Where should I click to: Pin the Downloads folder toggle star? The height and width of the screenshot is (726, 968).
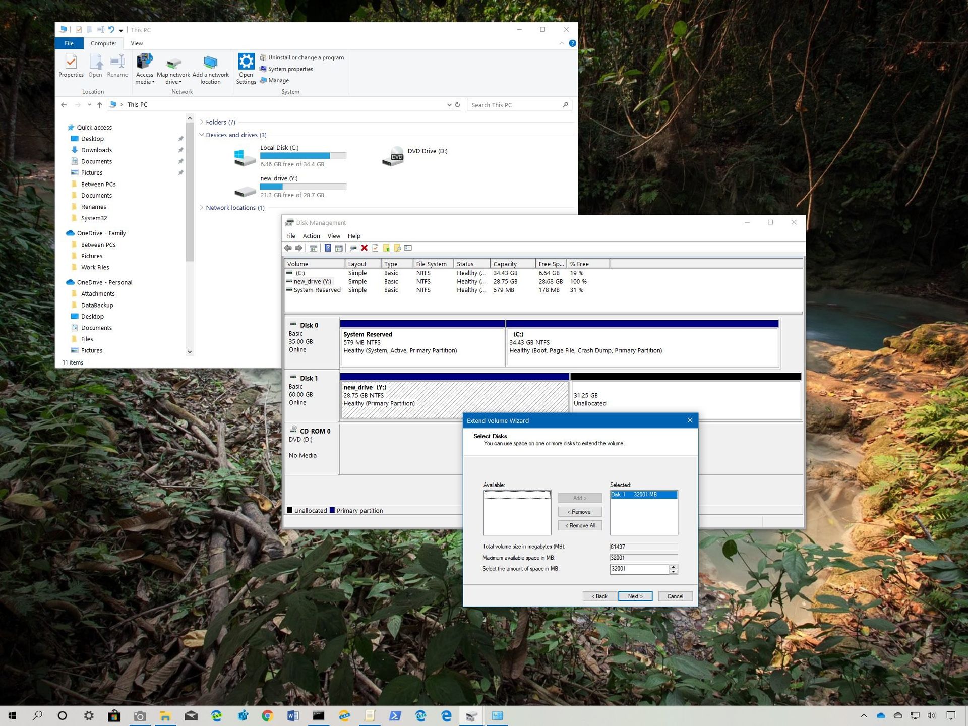pos(181,150)
